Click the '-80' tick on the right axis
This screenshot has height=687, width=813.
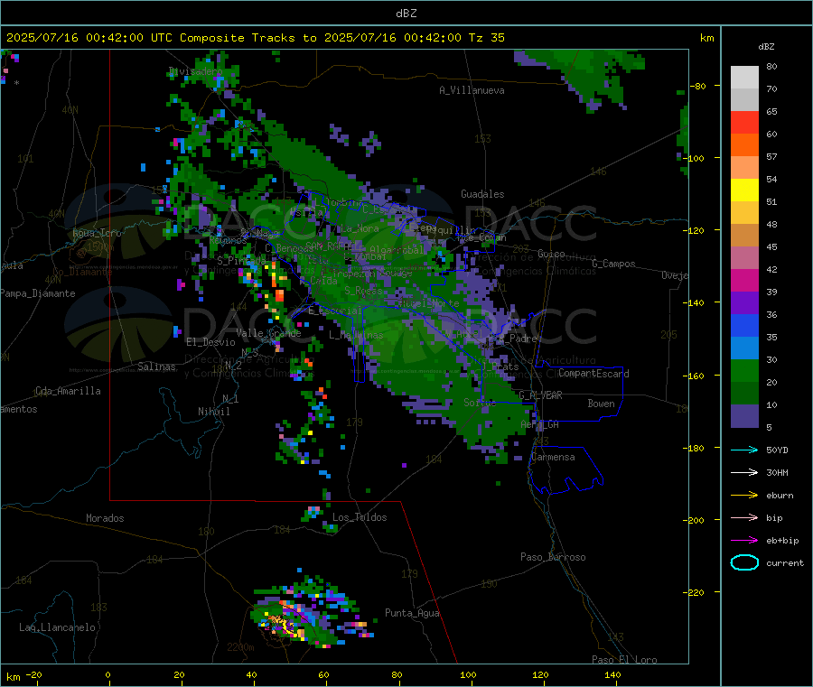click(x=697, y=86)
